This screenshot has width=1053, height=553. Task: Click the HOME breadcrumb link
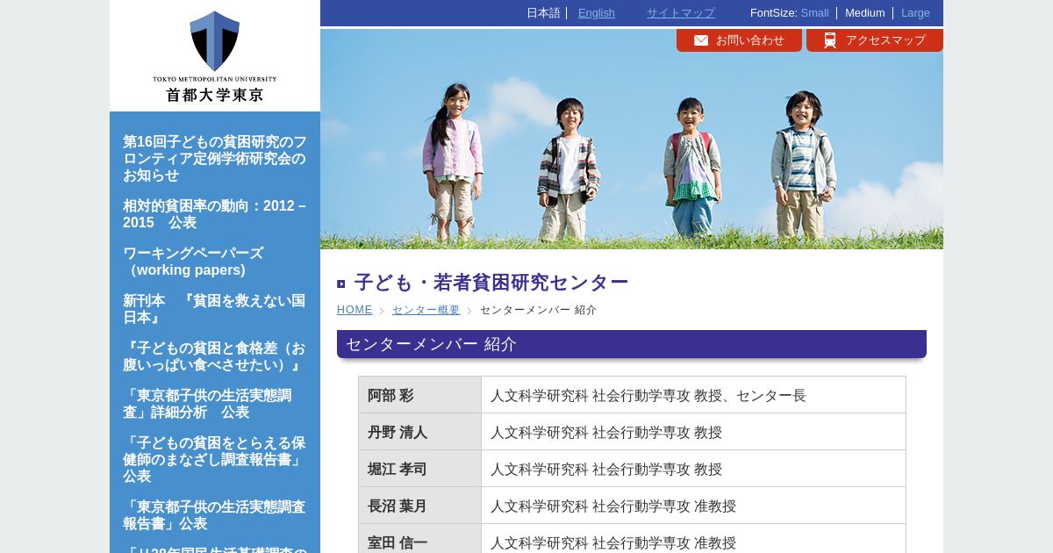click(x=355, y=310)
